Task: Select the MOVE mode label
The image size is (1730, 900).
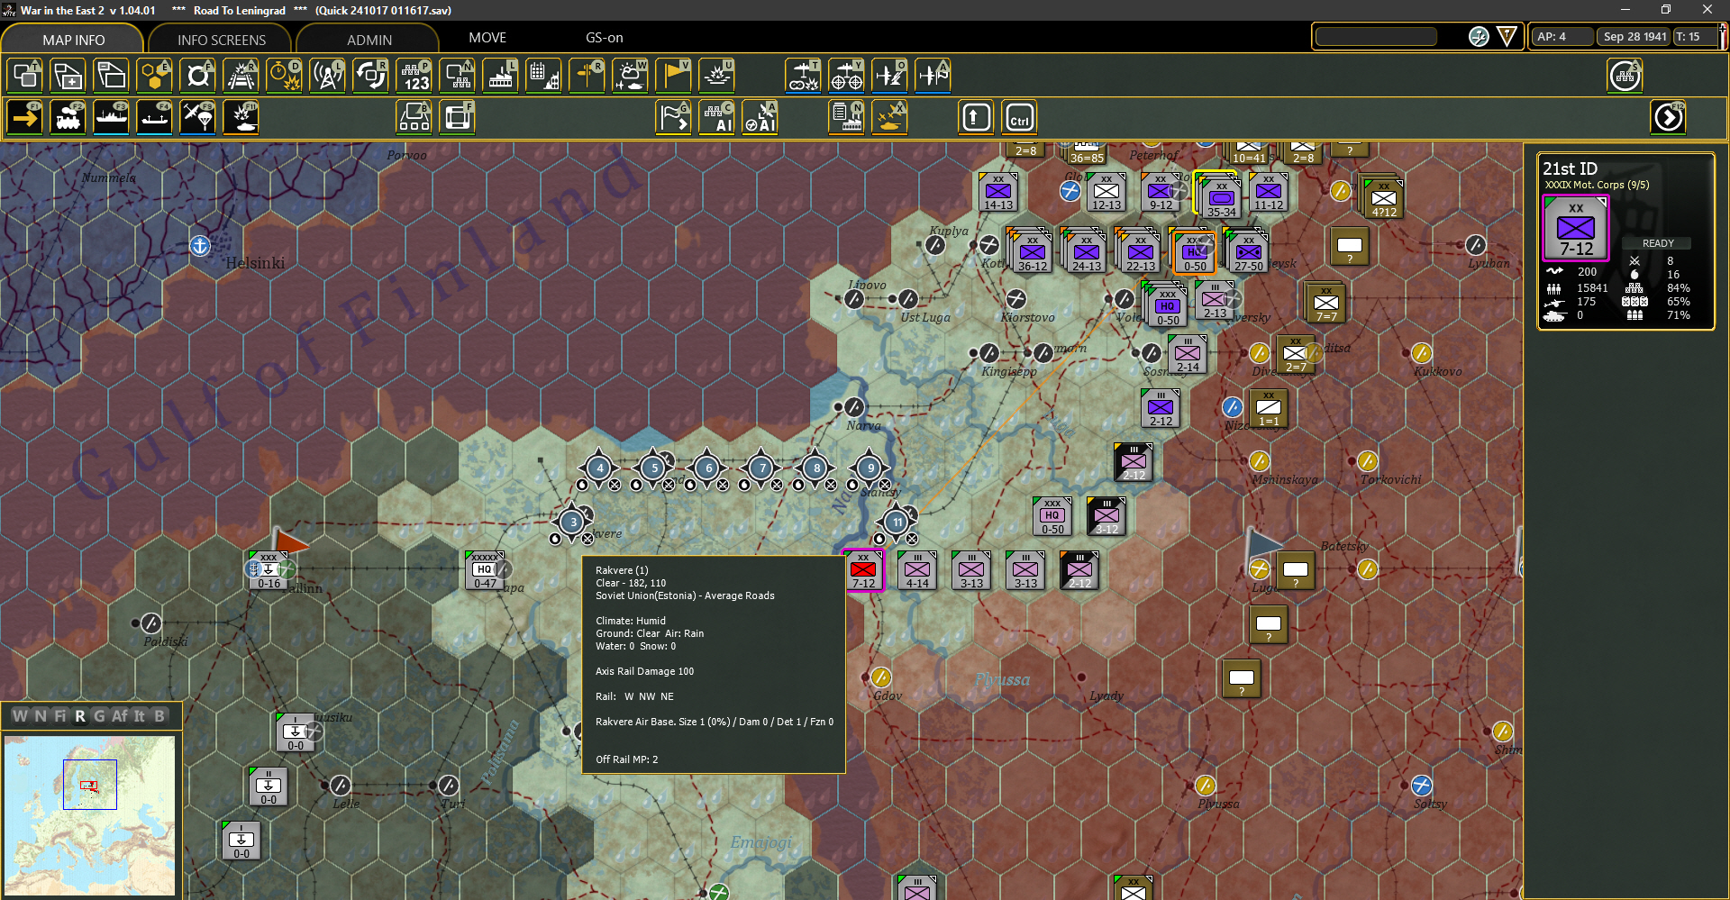Action: click(487, 38)
